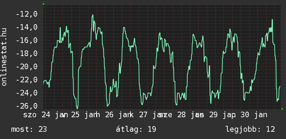Select the 'átlag: 19' average value

[x=137, y=129]
